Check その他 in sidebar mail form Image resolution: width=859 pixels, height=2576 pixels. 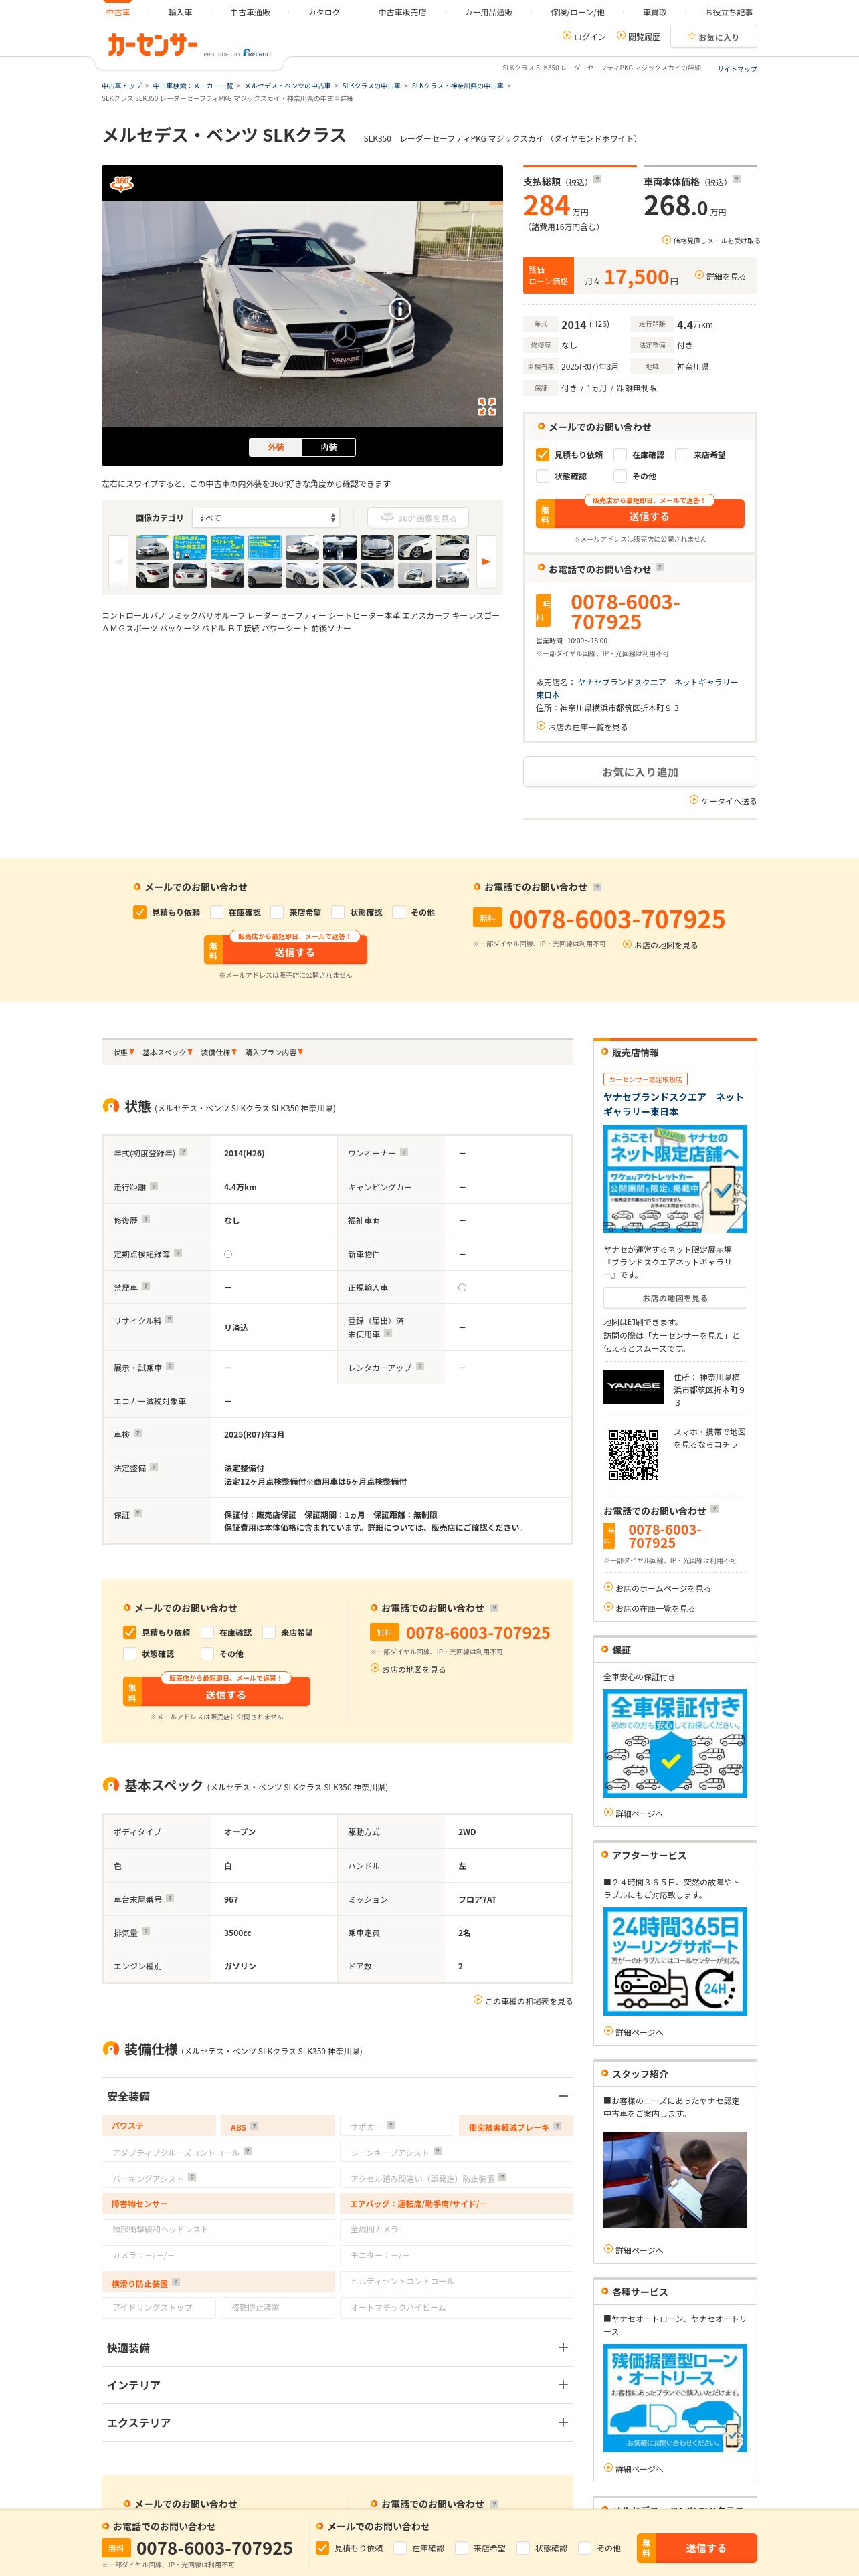point(620,476)
